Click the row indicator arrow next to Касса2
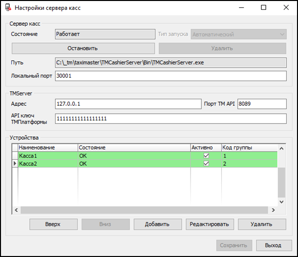Screen dimensions: 298x257 pyautogui.click(x=15, y=164)
